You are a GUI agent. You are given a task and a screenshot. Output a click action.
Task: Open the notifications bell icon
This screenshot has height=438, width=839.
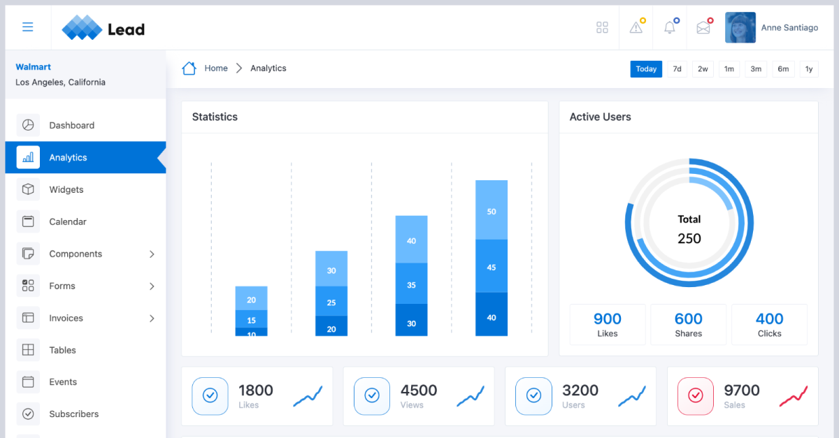[x=669, y=27]
